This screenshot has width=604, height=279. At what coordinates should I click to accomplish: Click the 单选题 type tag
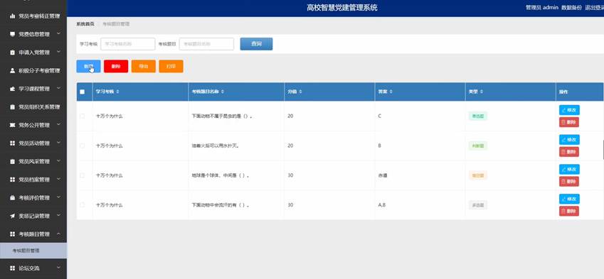477,116
